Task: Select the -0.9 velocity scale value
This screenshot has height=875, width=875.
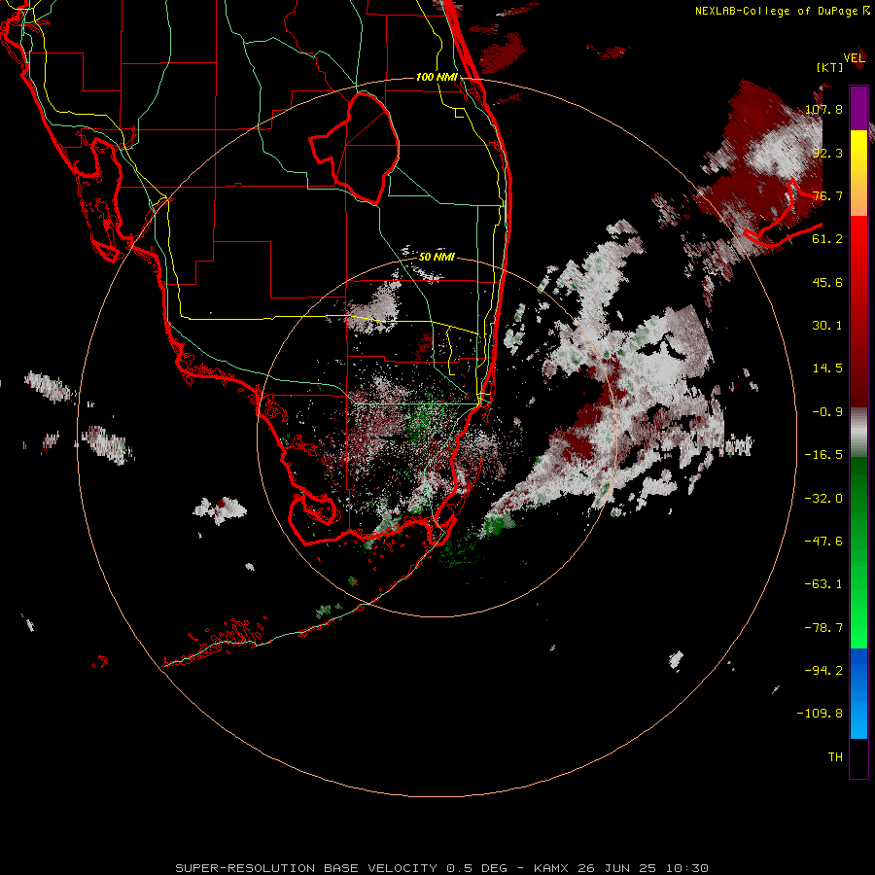Action: [x=827, y=412]
